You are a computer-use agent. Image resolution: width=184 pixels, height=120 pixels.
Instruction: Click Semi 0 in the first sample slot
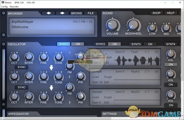pos(120,52)
